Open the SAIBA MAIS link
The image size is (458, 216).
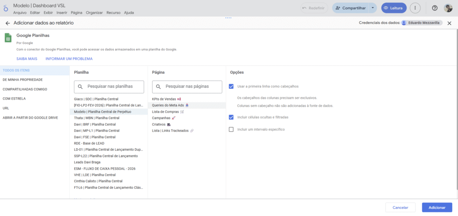click(x=27, y=58)
